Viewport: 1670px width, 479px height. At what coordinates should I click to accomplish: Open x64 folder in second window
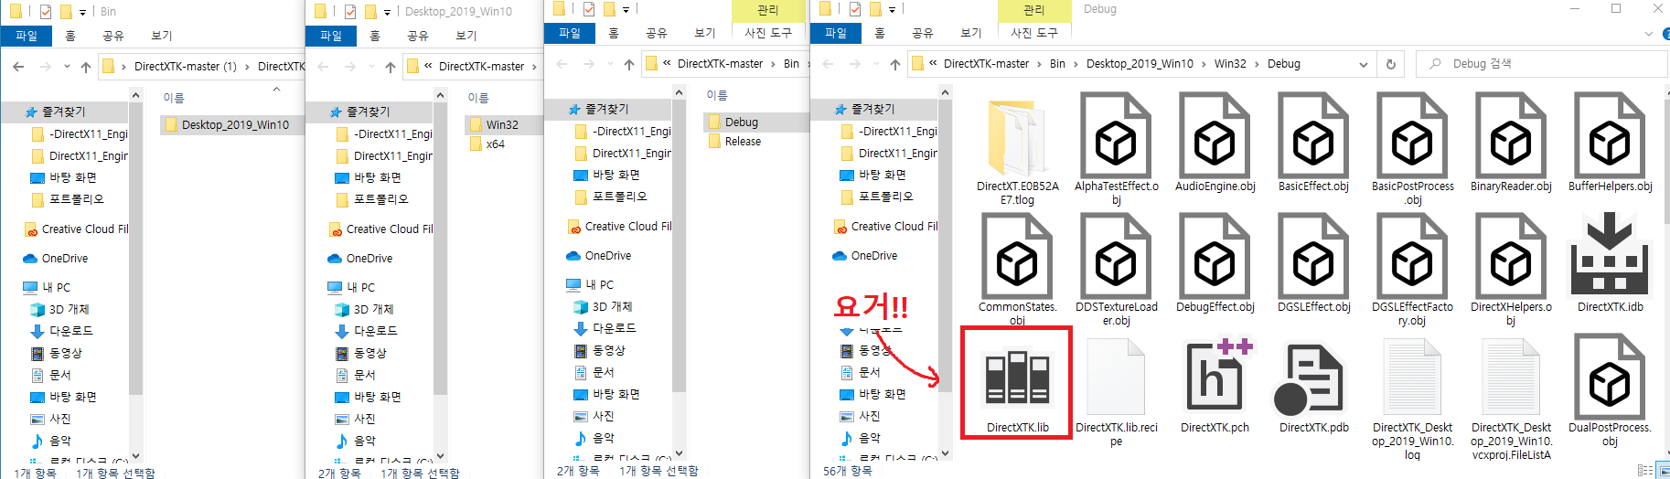click(x=495, y=144)
